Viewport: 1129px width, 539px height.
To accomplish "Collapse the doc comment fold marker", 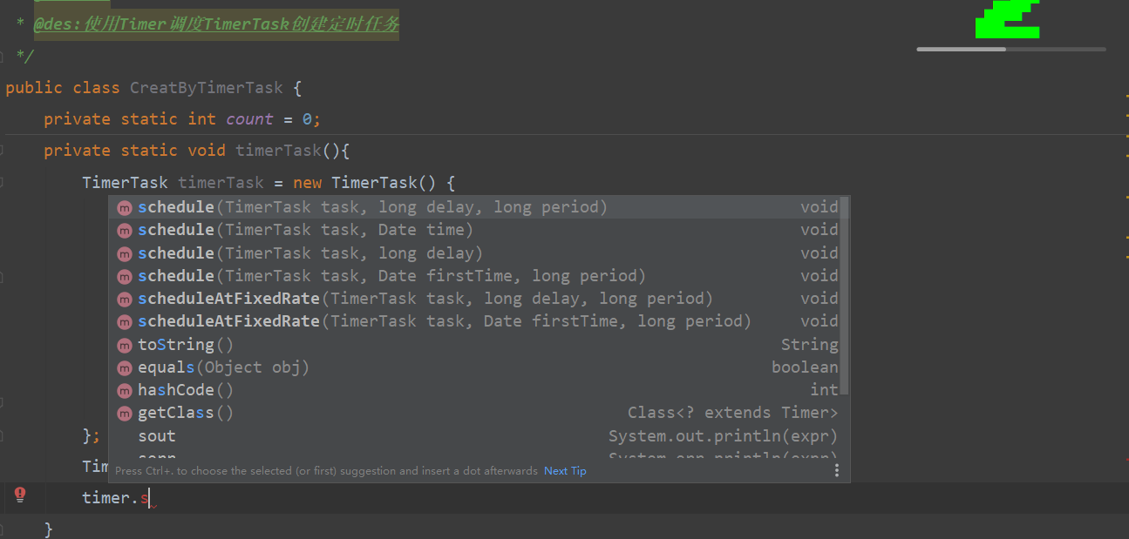I will (x=3, y=57).
